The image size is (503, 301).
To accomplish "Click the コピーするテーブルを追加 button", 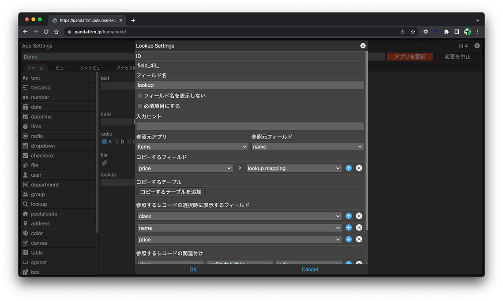I will click(x=171, y=192).
